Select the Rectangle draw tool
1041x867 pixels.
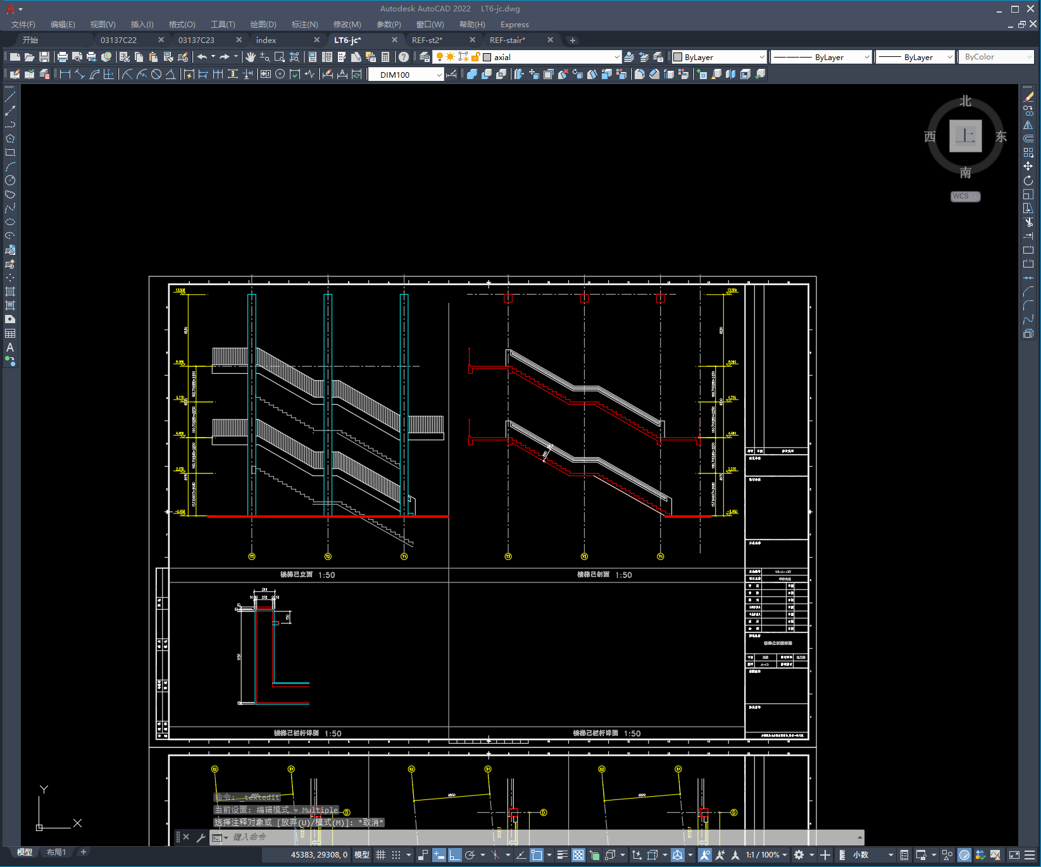10,152
